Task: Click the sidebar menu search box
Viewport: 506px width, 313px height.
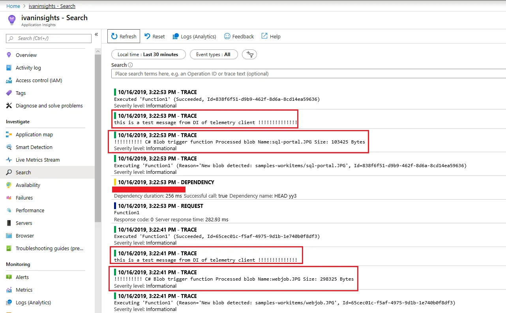Action: (49, 38)
